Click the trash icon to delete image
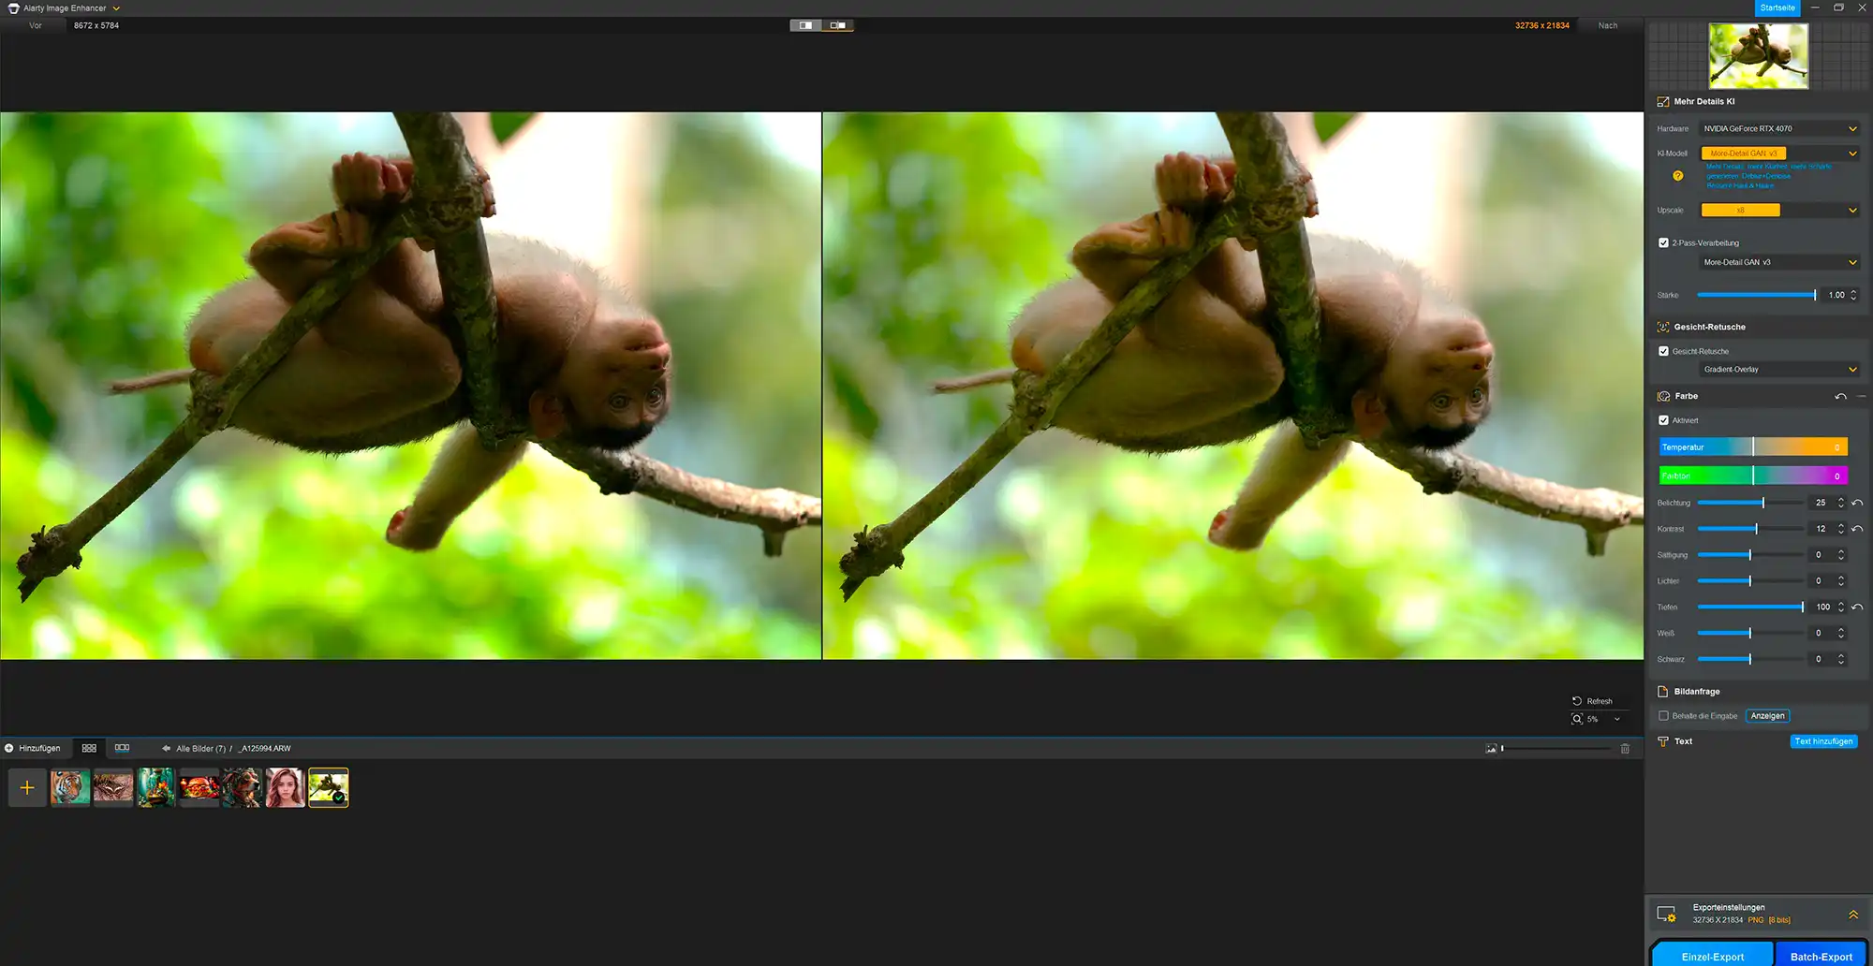Viewport: 1873px width, 966px height. 1625,749
